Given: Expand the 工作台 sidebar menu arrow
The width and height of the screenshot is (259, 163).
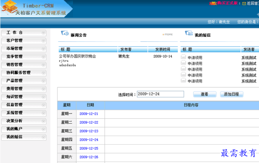Looking at the screenshot, I should 43,33.
